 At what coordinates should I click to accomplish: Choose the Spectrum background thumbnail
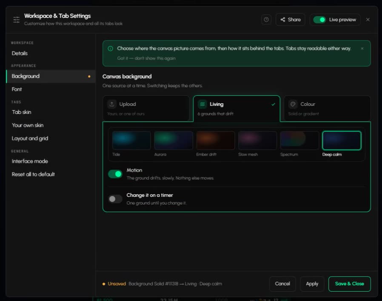pyautogui.click(x=299, y=141)
